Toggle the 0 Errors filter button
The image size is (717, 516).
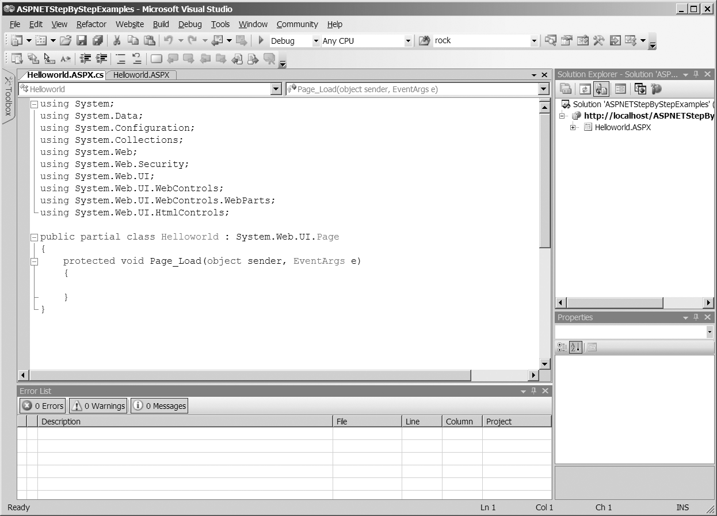[43, 405]
